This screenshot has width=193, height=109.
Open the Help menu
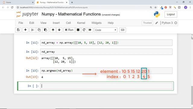(111, 23)
